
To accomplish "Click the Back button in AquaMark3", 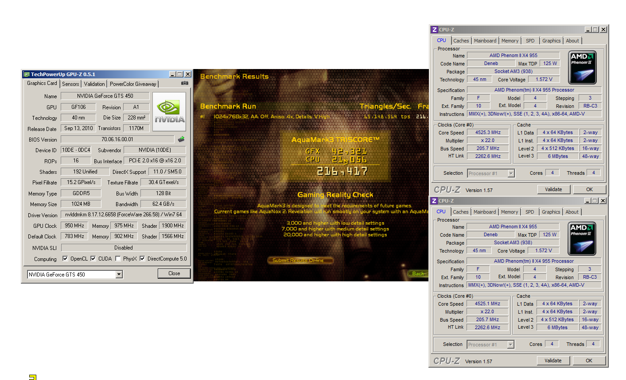I will (x=418, y=273).
